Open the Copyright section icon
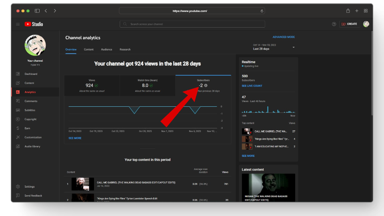This screenshot has width=384, height=216. (18, 119)
